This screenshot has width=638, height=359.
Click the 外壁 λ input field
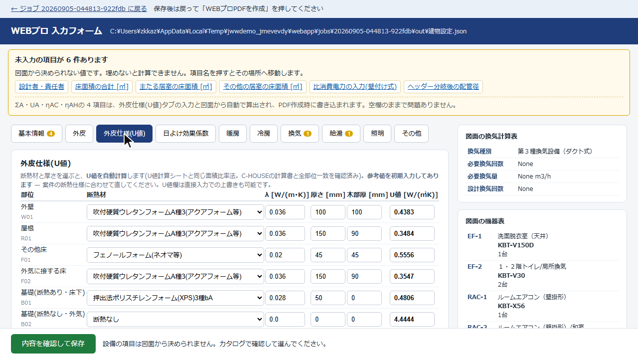click(x=285, y=212)
